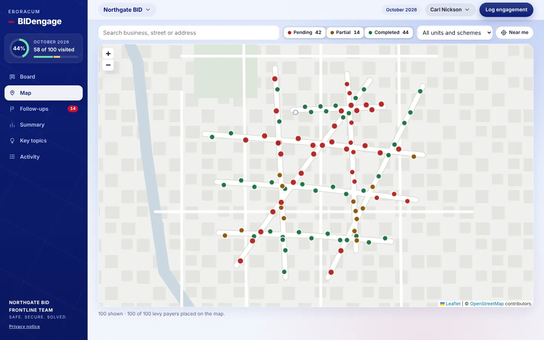Click the Activity list icon
Image resolution: width=544 pixels, height=340 pixels.
(12, 157)
